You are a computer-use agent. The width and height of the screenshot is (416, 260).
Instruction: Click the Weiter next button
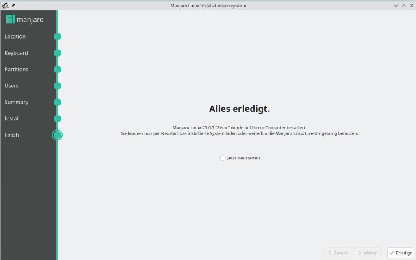[367, 253]
